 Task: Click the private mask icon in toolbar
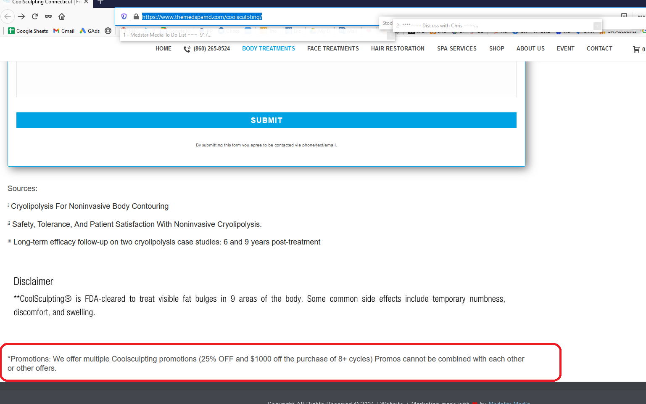tap(48, 16)
